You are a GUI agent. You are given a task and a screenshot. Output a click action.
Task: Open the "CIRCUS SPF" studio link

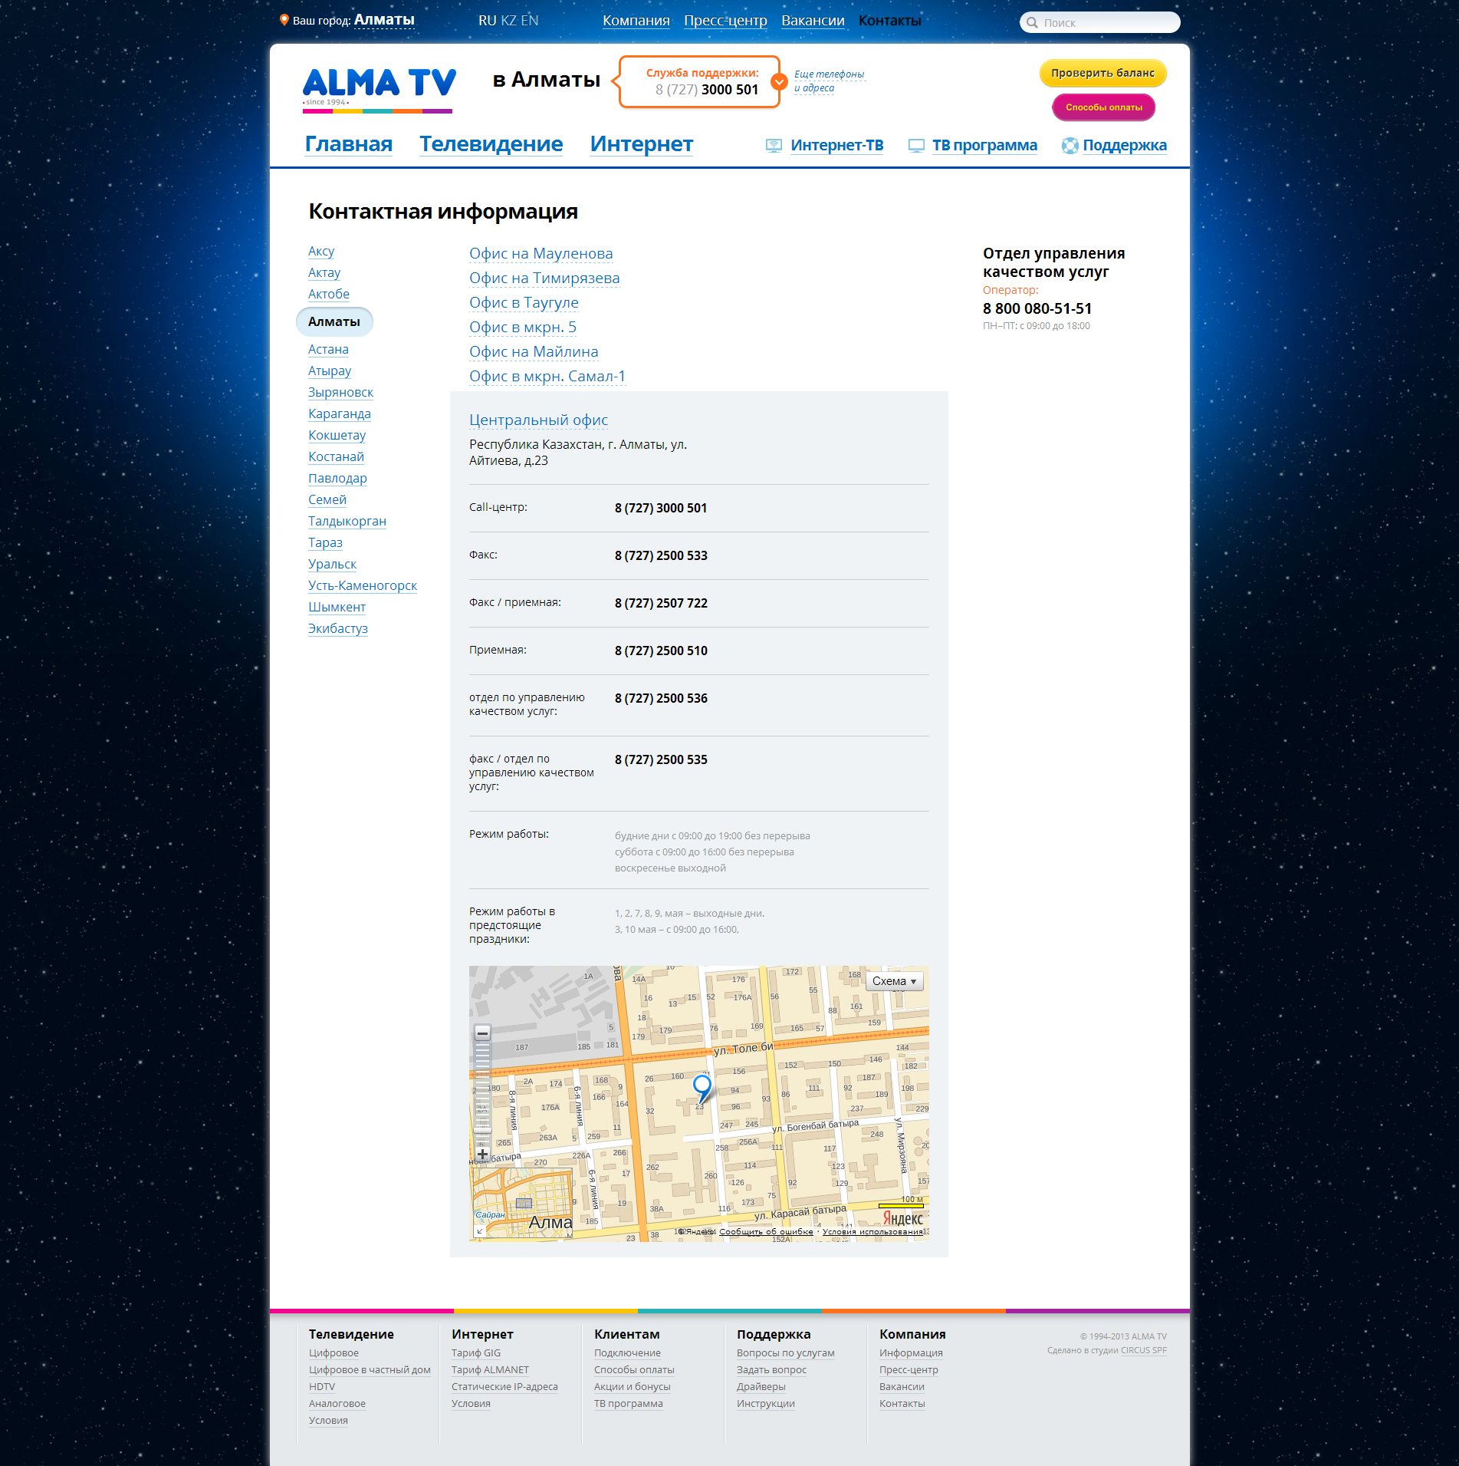(1144, 1351)
